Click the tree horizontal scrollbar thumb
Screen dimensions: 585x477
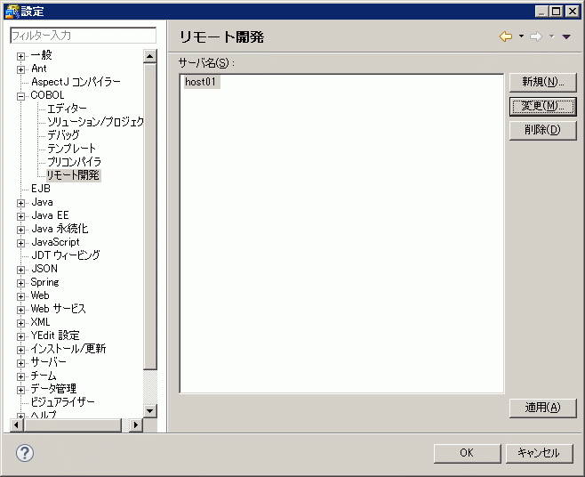(x=72, y=425)
